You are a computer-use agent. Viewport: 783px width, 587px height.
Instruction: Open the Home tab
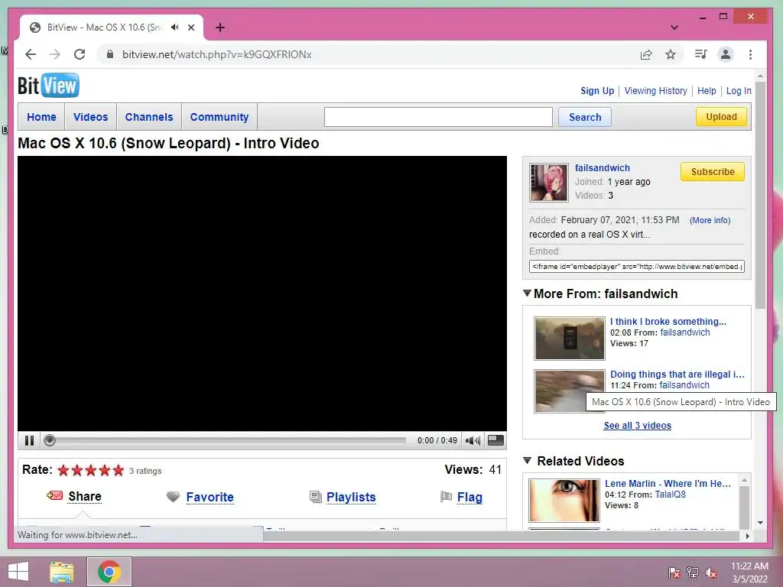41,117
